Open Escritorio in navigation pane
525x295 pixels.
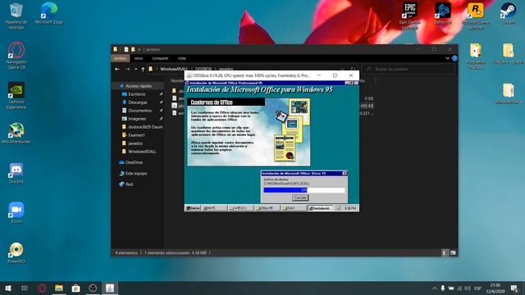[x=137, y=94]
